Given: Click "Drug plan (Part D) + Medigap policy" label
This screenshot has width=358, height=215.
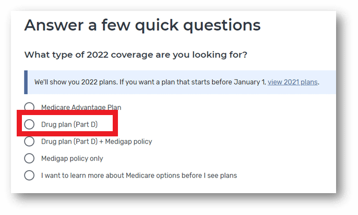Looking at the screenshot, I should [97, 142].
